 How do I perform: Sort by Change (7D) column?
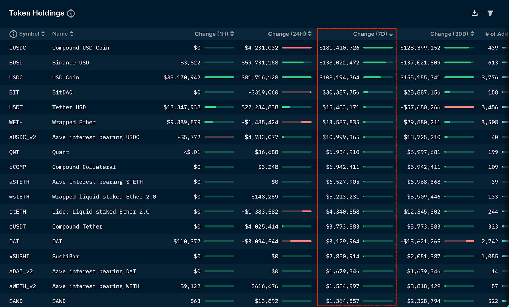click(373, 34)
